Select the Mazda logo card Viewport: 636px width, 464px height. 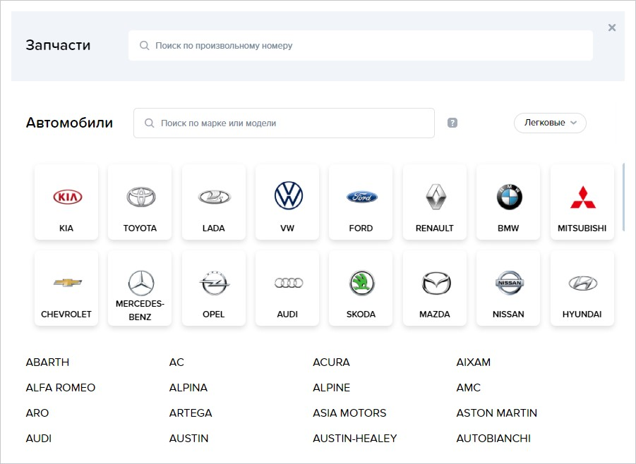point(435,288)
